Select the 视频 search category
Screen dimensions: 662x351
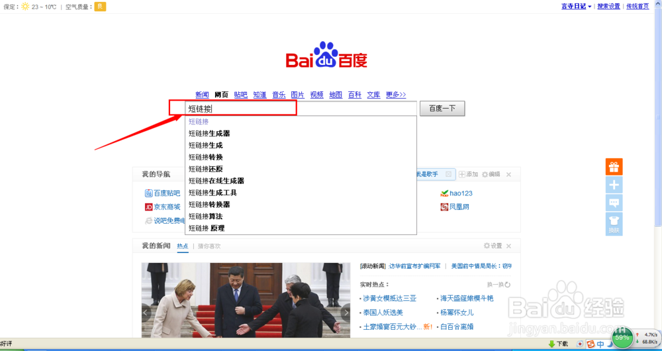tap(316, 95)
